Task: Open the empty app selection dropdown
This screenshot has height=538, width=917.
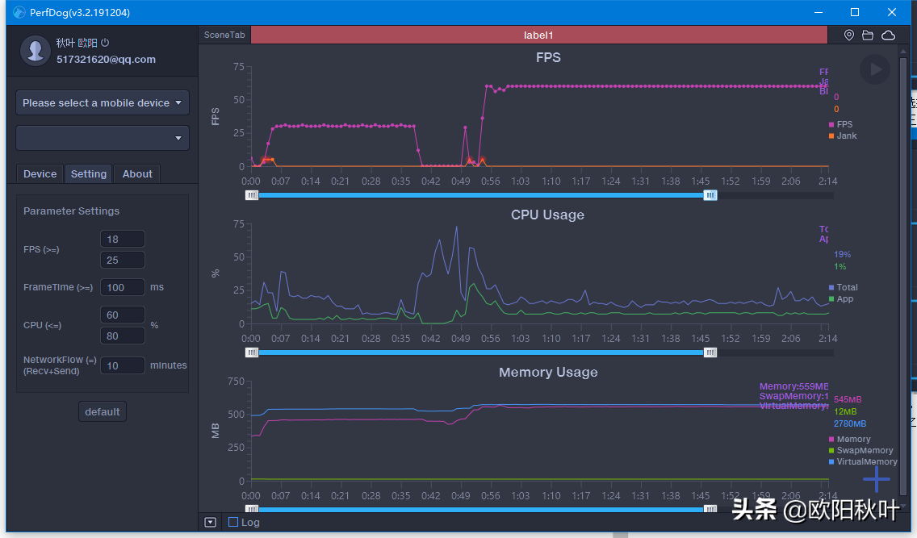Action: point(103,138)
